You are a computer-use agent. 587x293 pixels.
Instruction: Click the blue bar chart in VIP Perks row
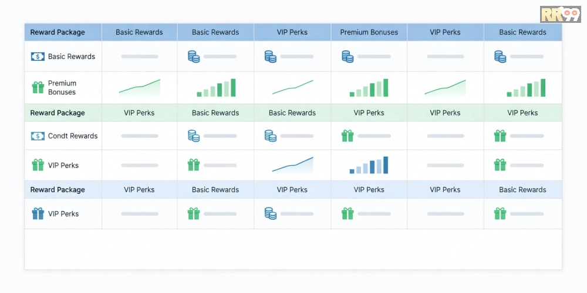(369, 165)
